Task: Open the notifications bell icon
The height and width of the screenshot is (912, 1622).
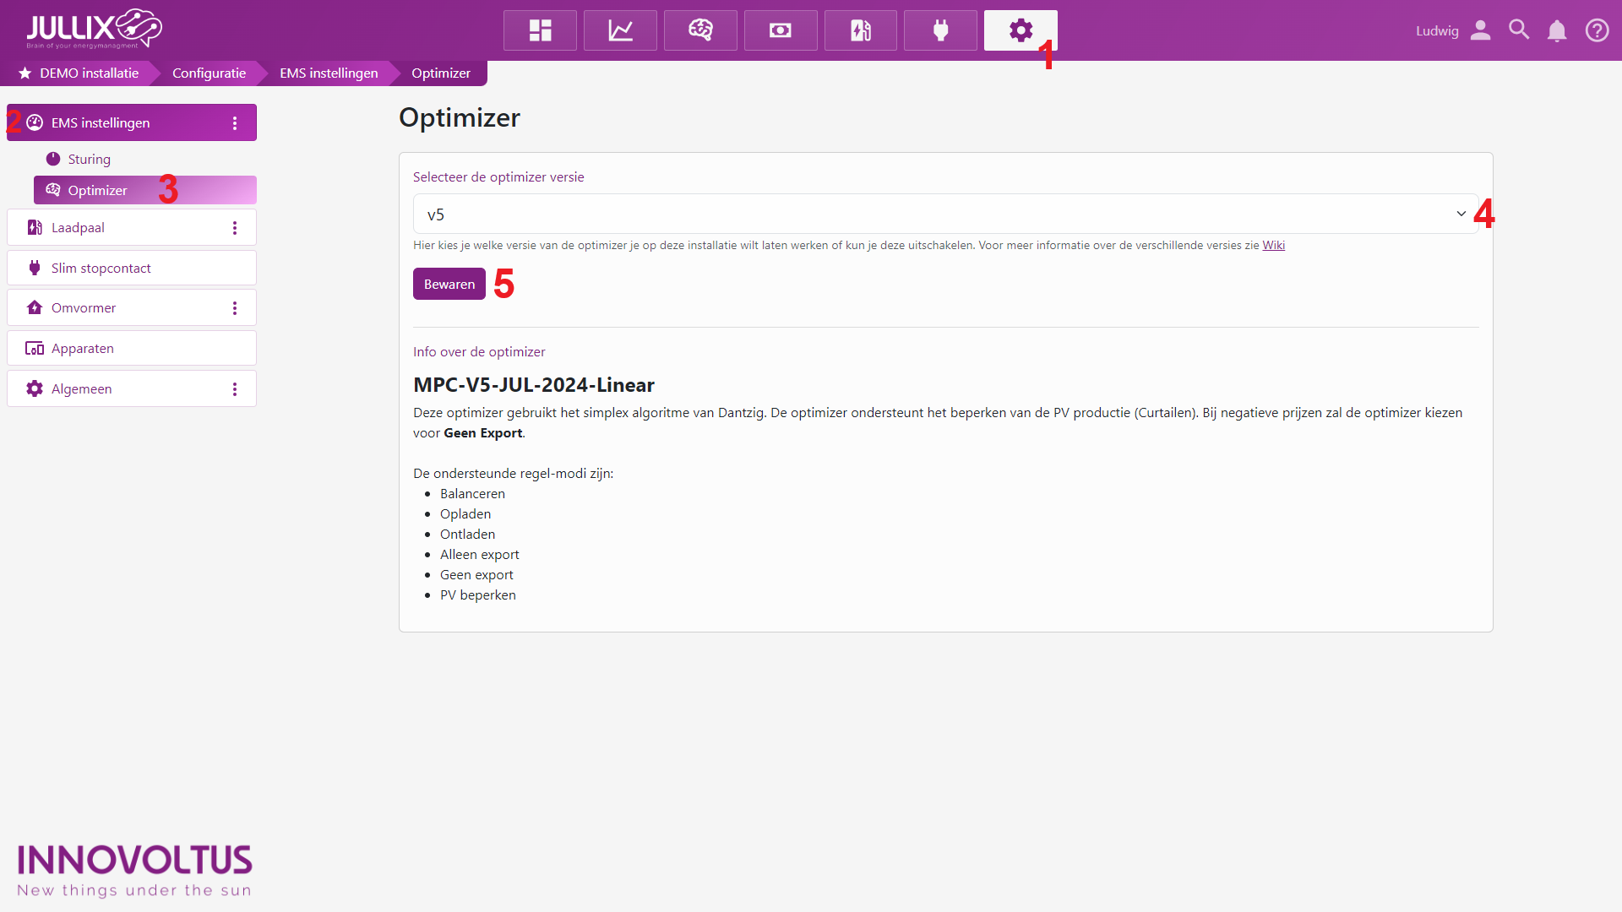Action: coord(1557,30)
